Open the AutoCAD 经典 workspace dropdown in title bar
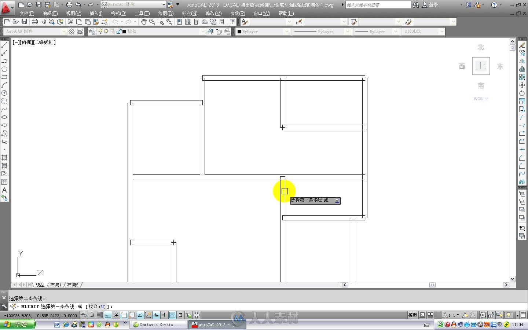528x330 pixels. (133, 5)
